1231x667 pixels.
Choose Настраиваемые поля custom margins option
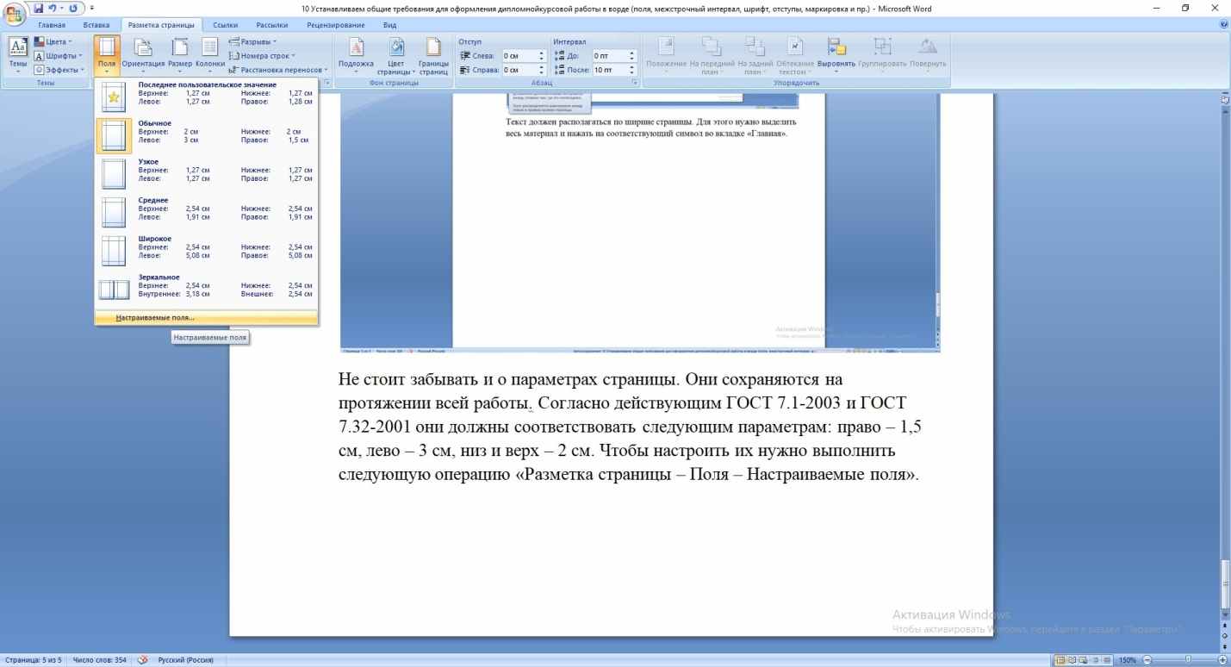click(x=206, y=318)
